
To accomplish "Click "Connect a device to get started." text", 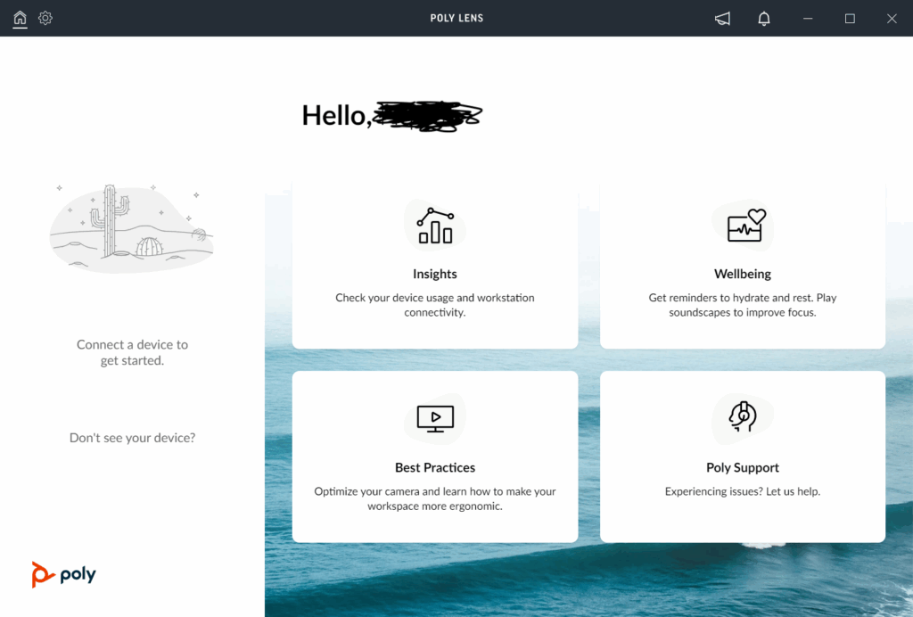I will tap(132, 352).
